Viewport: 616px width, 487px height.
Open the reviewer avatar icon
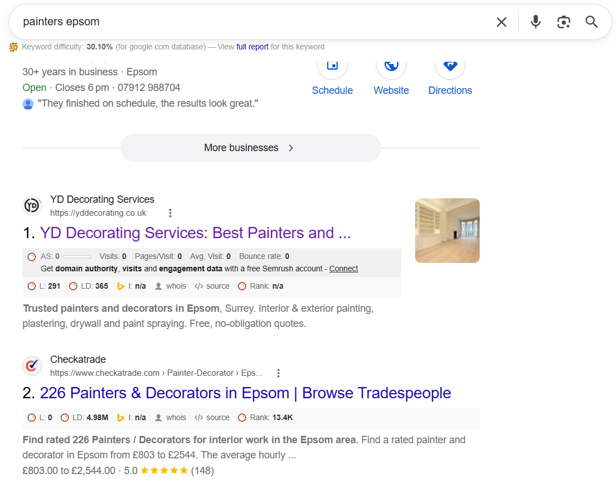click(x=28, y=104)
